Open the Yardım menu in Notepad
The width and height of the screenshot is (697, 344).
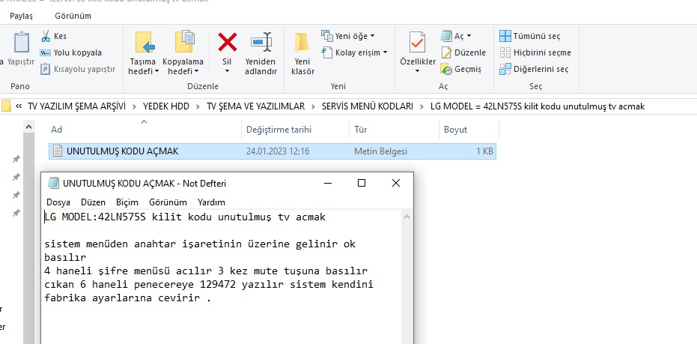click(211, 202)
